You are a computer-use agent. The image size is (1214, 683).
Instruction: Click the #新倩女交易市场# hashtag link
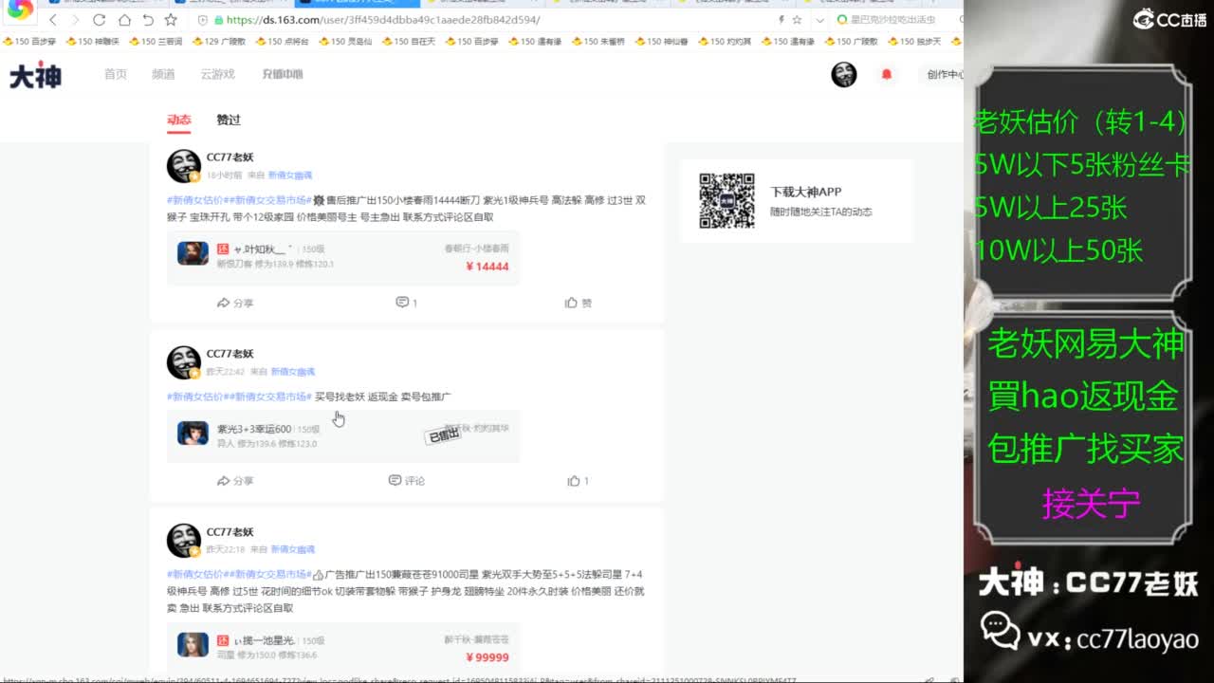coord(270,200)
